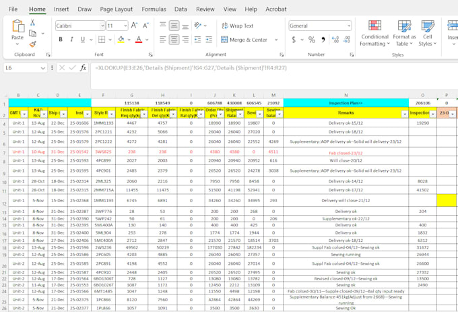Open the File tab
Viewport: 458px width, 312px height.
click(x=13, y=9)
